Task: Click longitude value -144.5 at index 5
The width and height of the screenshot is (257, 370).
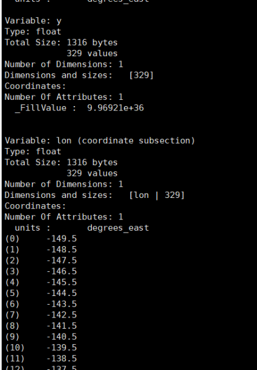Action: [x=62, y=294]
